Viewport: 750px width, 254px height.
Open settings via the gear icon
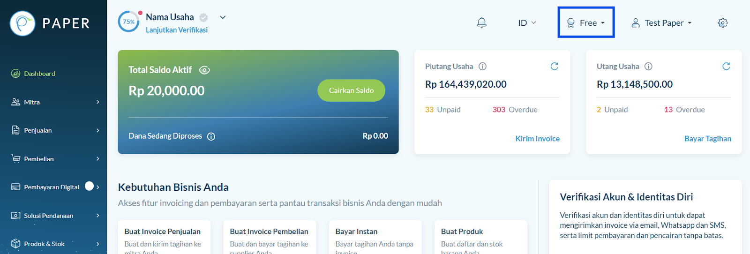(723, 22)
